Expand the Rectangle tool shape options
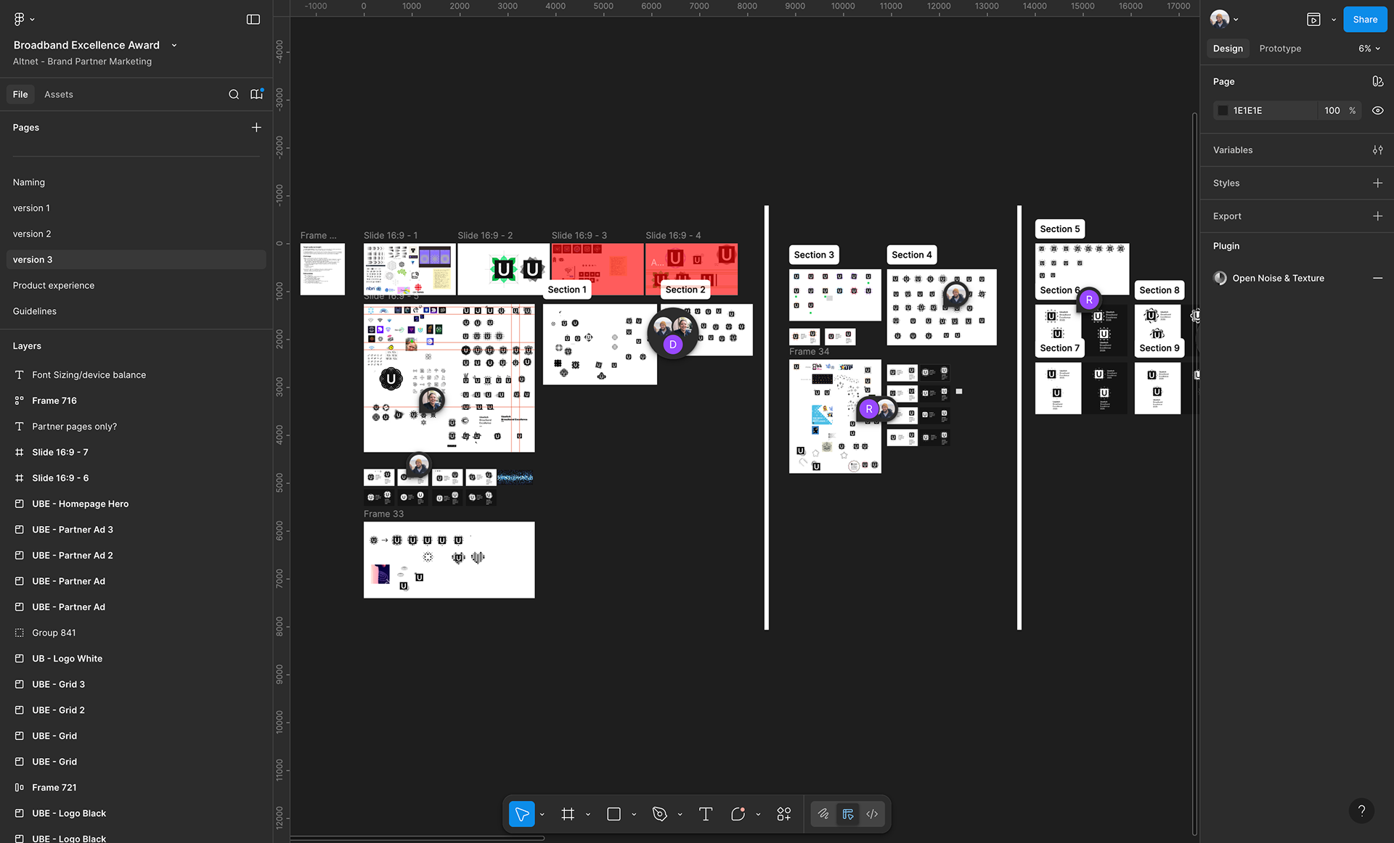The width and height of the screenshot is (1394, 843). pyautogui.click(x=633, y=814)
